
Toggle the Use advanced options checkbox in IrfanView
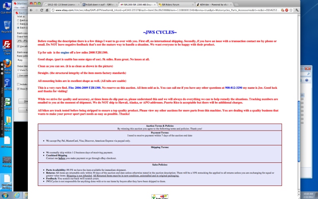[x=18, y=46]
